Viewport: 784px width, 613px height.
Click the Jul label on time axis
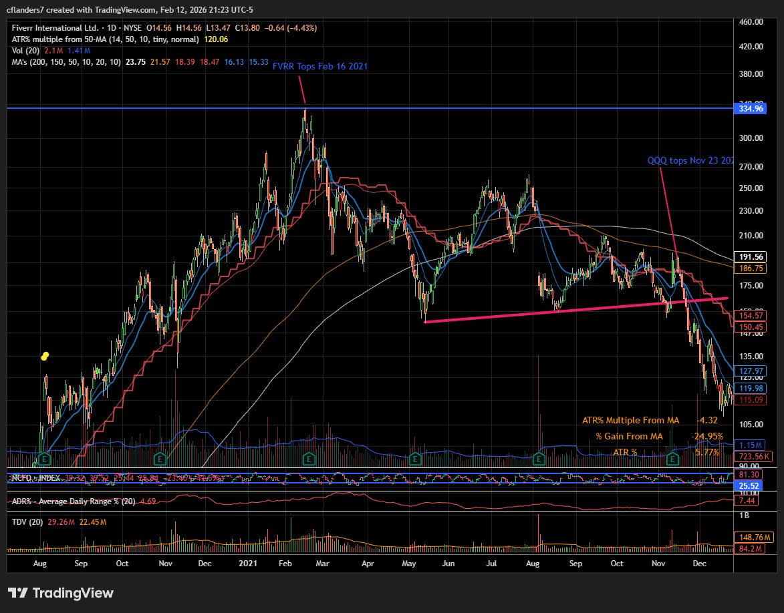point(491,563)
